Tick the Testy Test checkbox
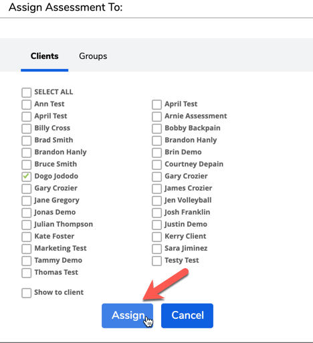 click(156, 261)
